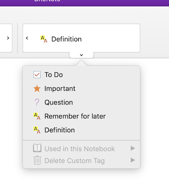The width and height of the screenshot is (169, 189).
Task: Click the Definition label in tags gallery
Action: click(x=66, y=39)
